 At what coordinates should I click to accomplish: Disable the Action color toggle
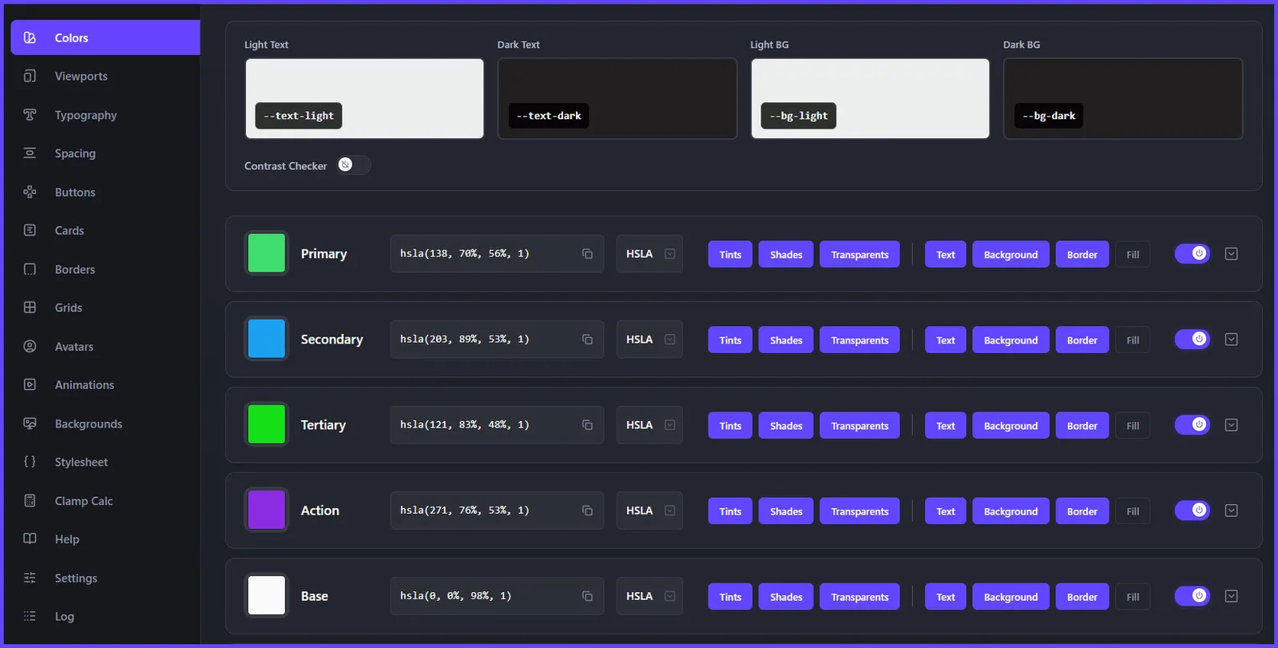click(x=1193, y=511)
